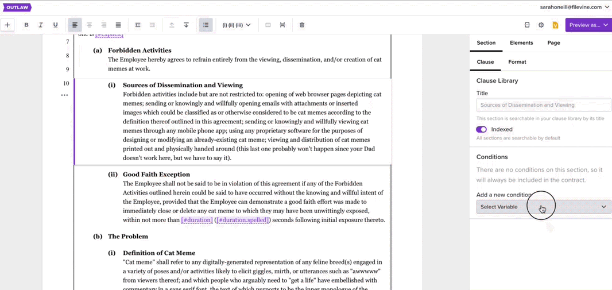
Task: Delete section using trash icon
Action: [302, 25]
